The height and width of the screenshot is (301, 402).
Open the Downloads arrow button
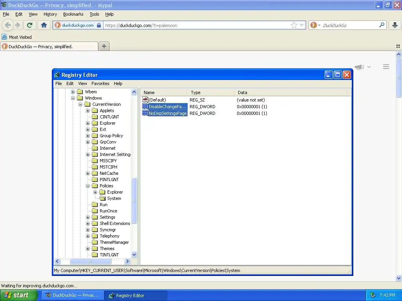coord(395,25)
